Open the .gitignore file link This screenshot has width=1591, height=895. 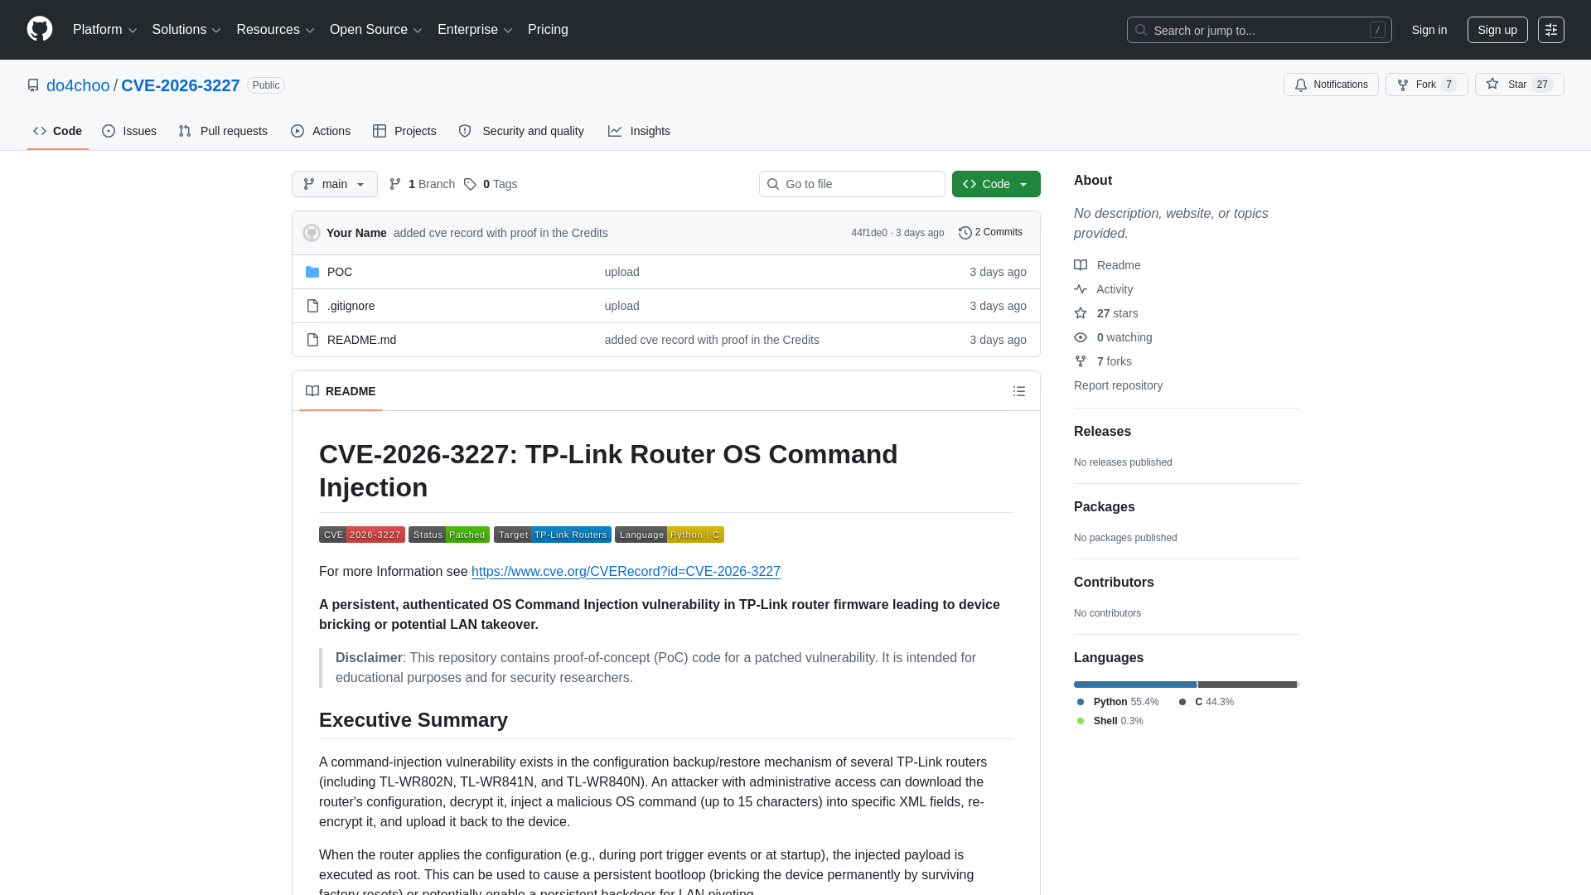[x=351, y=306]
